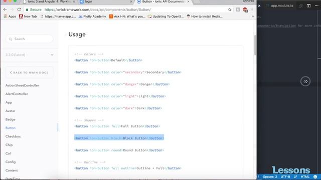Screen dimensions: 321x180
Task: Open the Col docs entry
Action: click(8, 153)
